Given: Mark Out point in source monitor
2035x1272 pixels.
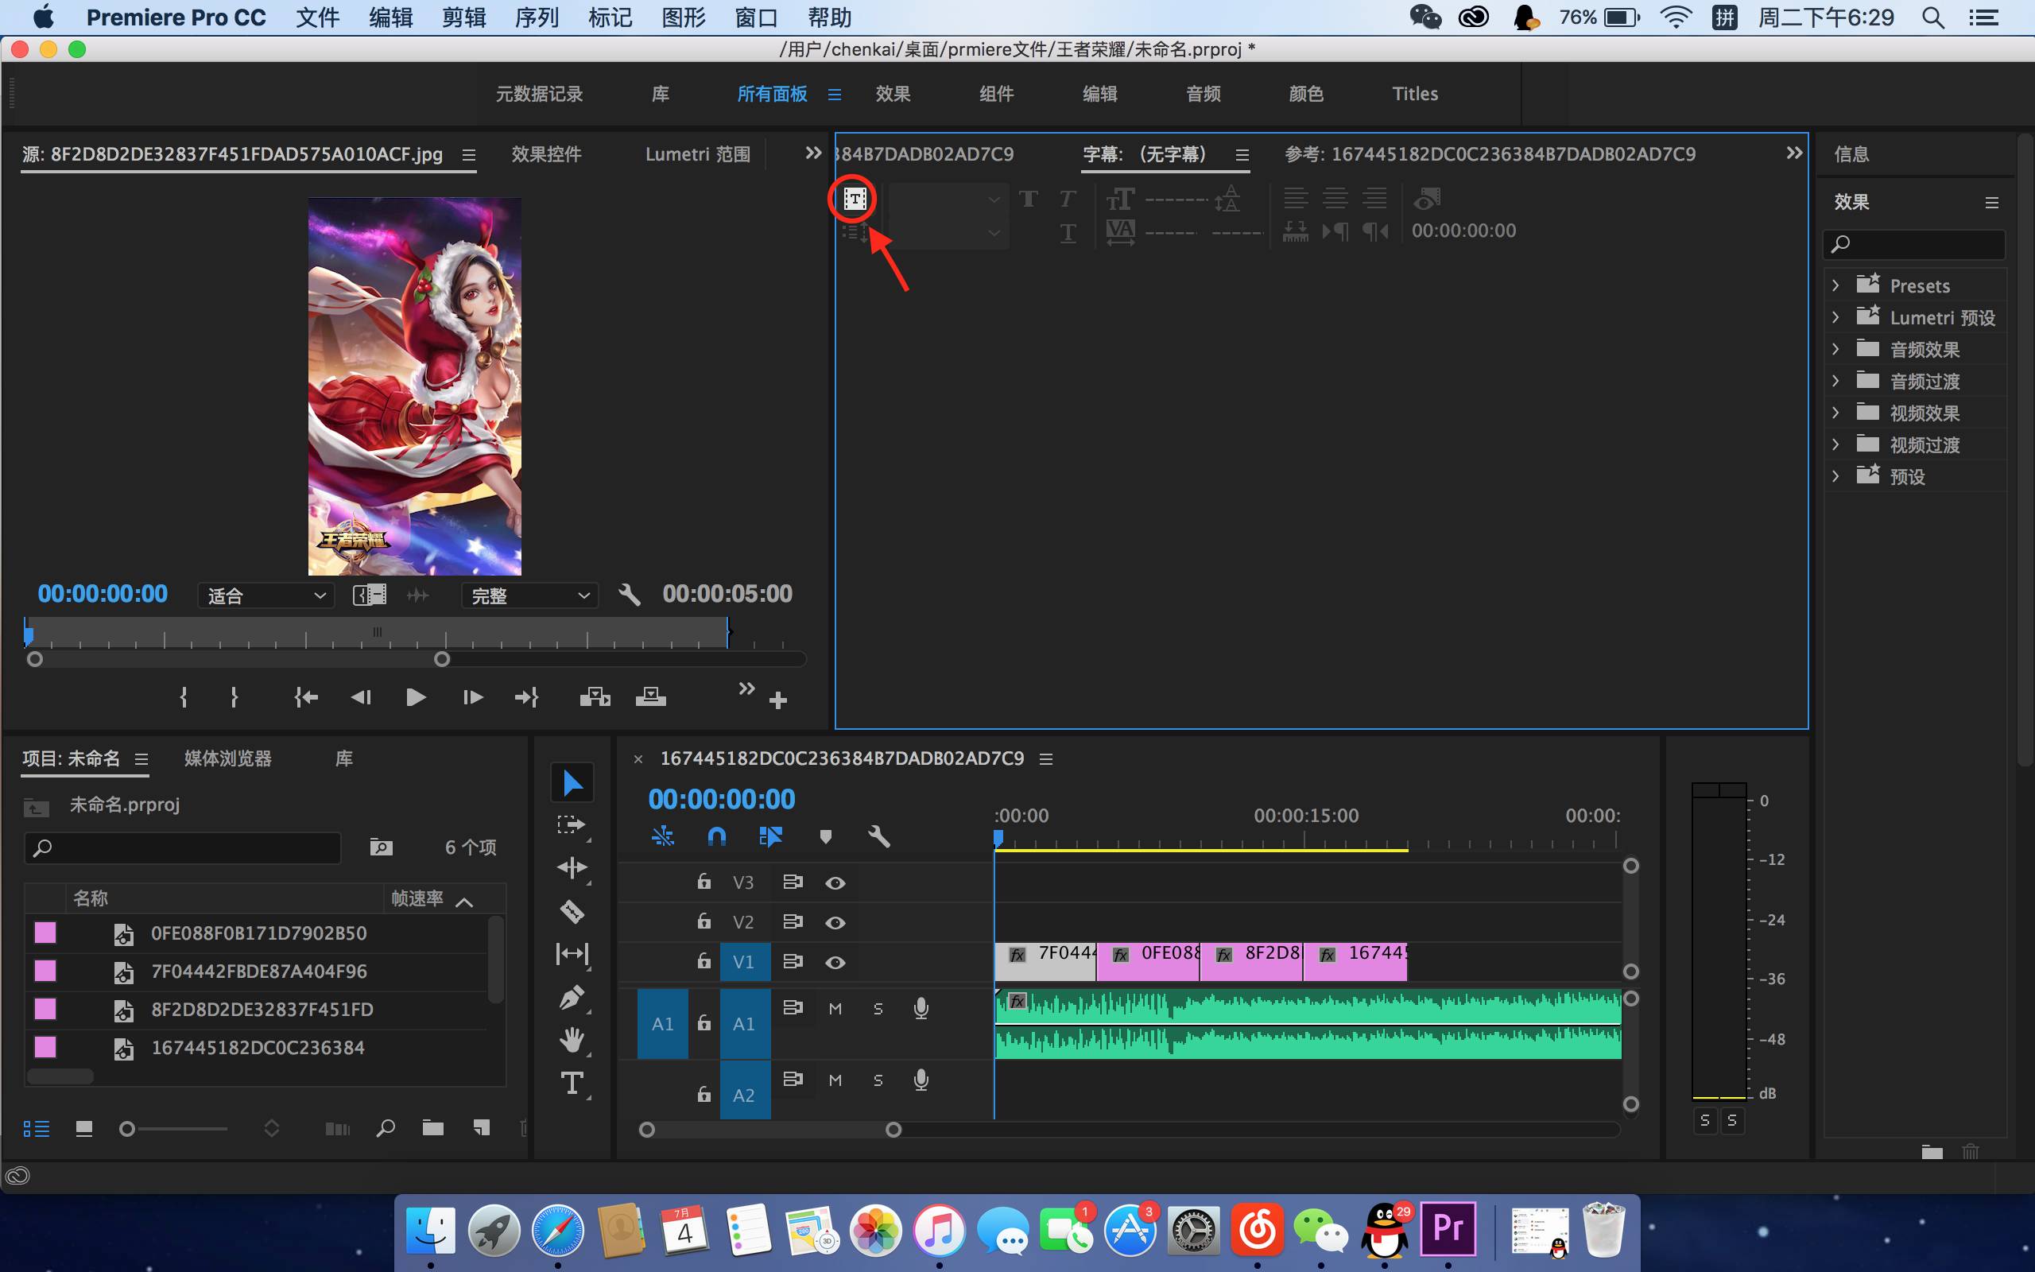Looking at the screenshot, I should (x=234, y=697).
